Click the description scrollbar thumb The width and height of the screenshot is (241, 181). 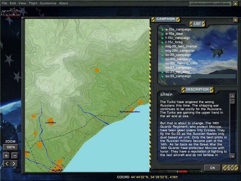pyautogui.click(x=232, y=101)
